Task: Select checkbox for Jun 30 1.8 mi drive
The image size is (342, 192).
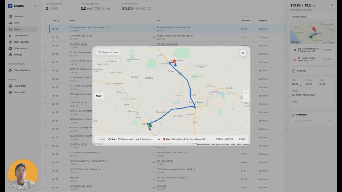Action: (46, 37)
